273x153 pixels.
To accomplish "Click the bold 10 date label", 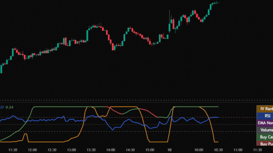I will coord(170,150).
